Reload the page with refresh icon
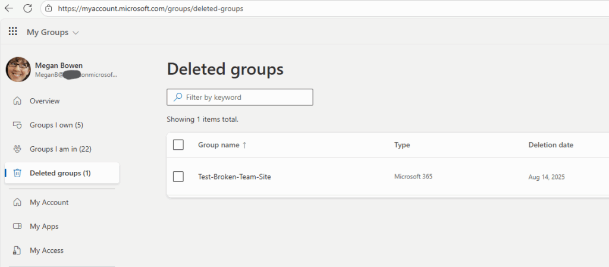609x267 pixels. click(x=27, y=8)
